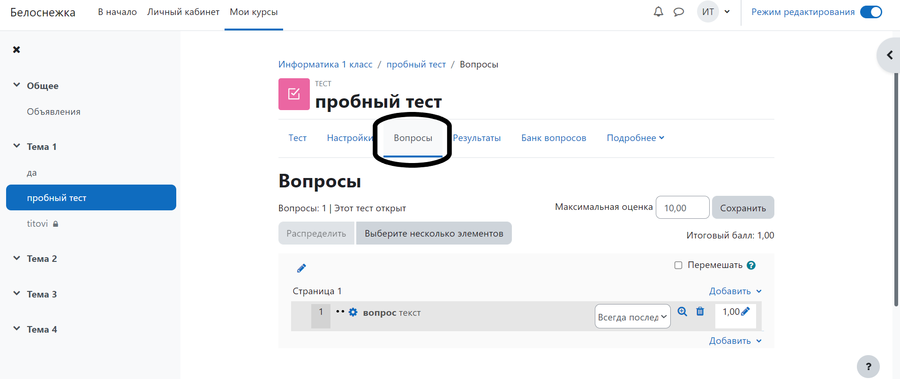Toggle the edit mode switch
The image size is (900, 379).
point(871,12)
